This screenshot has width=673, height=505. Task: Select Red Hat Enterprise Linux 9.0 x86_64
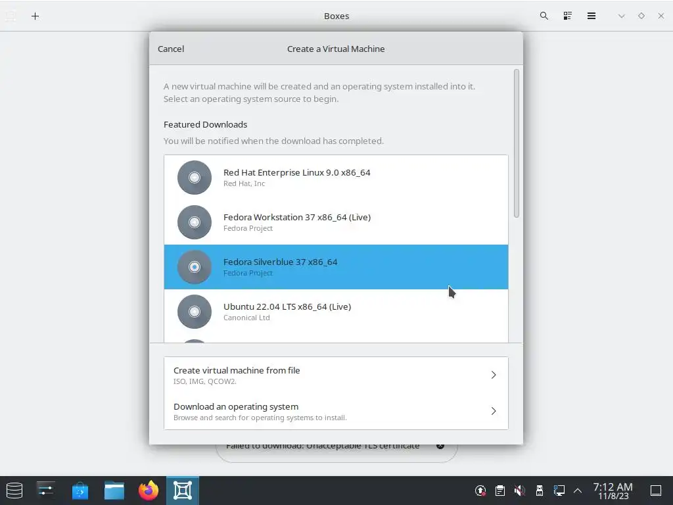pos(336,178)
